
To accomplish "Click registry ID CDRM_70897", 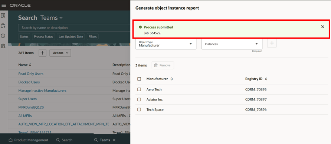I will (x=256, y=99).
